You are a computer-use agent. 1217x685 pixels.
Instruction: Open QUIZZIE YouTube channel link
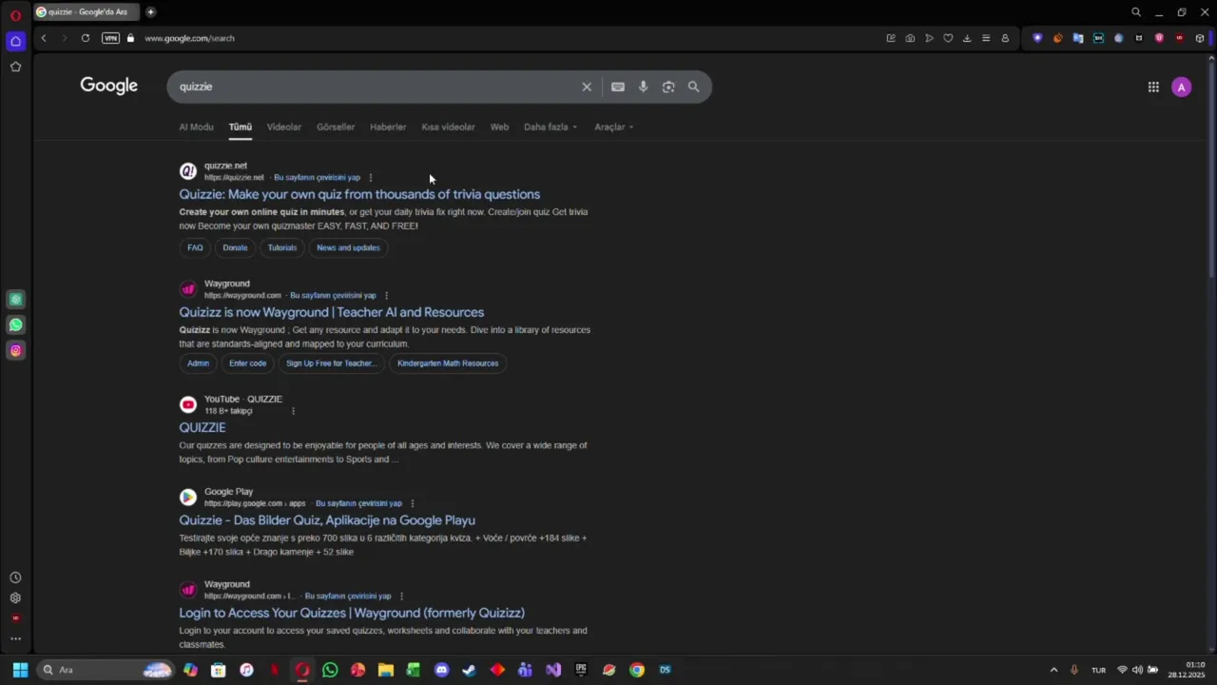pos(203,428)
